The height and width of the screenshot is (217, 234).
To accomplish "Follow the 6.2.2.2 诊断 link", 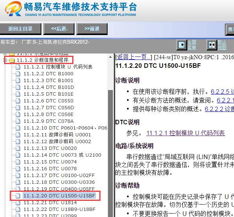I will click(219, 109).
